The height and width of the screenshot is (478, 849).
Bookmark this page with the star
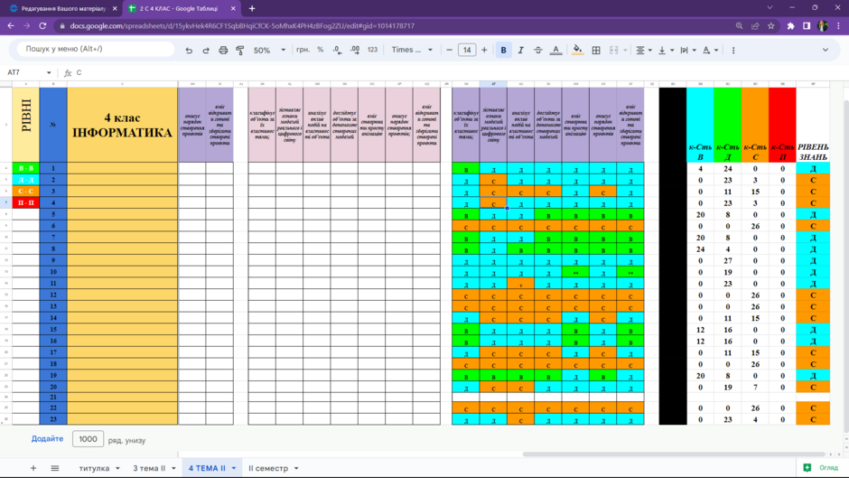coord(771,26)
